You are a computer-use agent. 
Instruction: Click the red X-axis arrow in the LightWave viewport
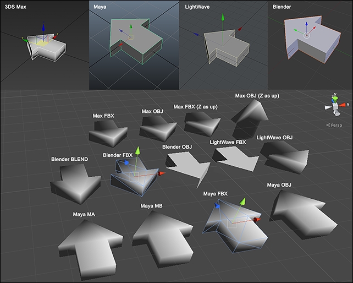[x=240, y=29]
